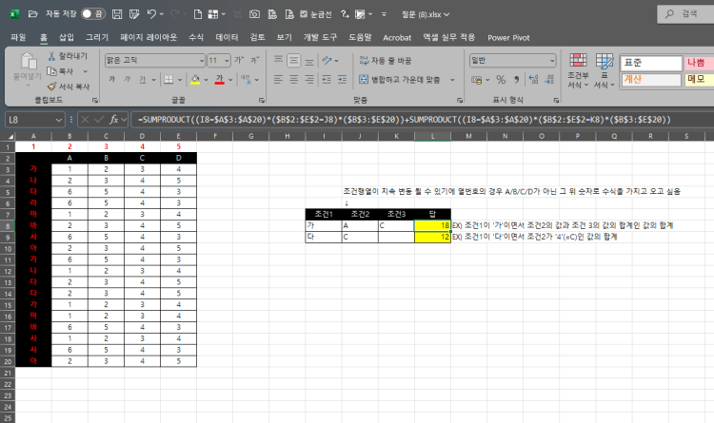Open Format as Table (표 서식) menu
Image resolution: width=714 pixels, height=423 pixels.
[x=605, y=70]
